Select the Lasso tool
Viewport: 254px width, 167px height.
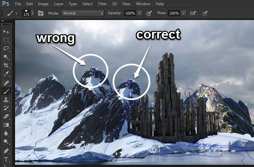(x=6, y=48)
